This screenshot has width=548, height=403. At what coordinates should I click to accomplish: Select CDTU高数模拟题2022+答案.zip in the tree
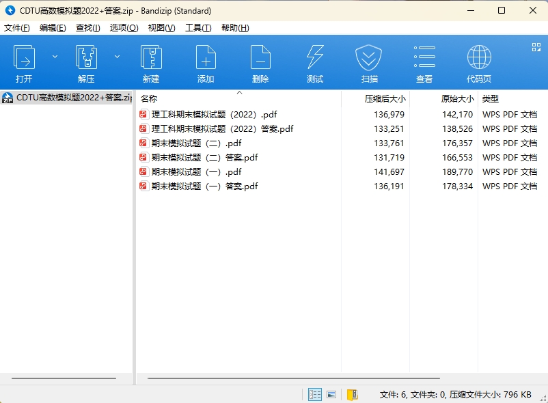click(x=66, y=98)
